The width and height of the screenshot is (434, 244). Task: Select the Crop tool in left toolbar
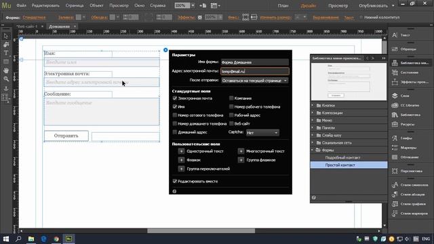tap(6, 45)
